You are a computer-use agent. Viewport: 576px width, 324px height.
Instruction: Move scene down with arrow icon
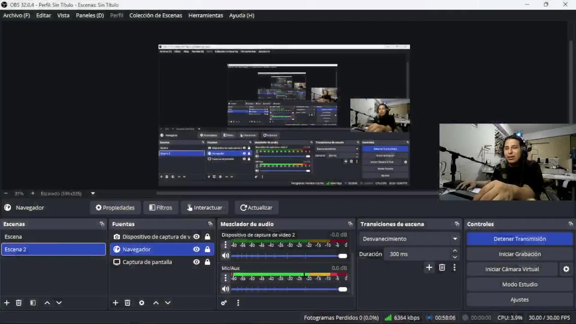59,303
